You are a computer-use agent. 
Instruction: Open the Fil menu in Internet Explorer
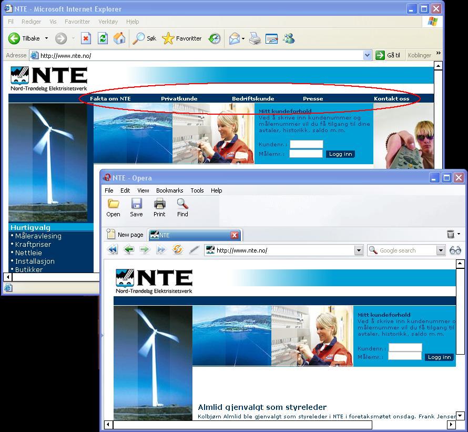(x=11, y=22)
